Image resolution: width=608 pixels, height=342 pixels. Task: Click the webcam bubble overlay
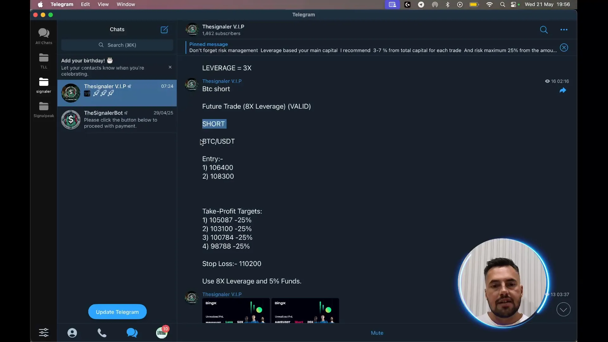(503, 283)
